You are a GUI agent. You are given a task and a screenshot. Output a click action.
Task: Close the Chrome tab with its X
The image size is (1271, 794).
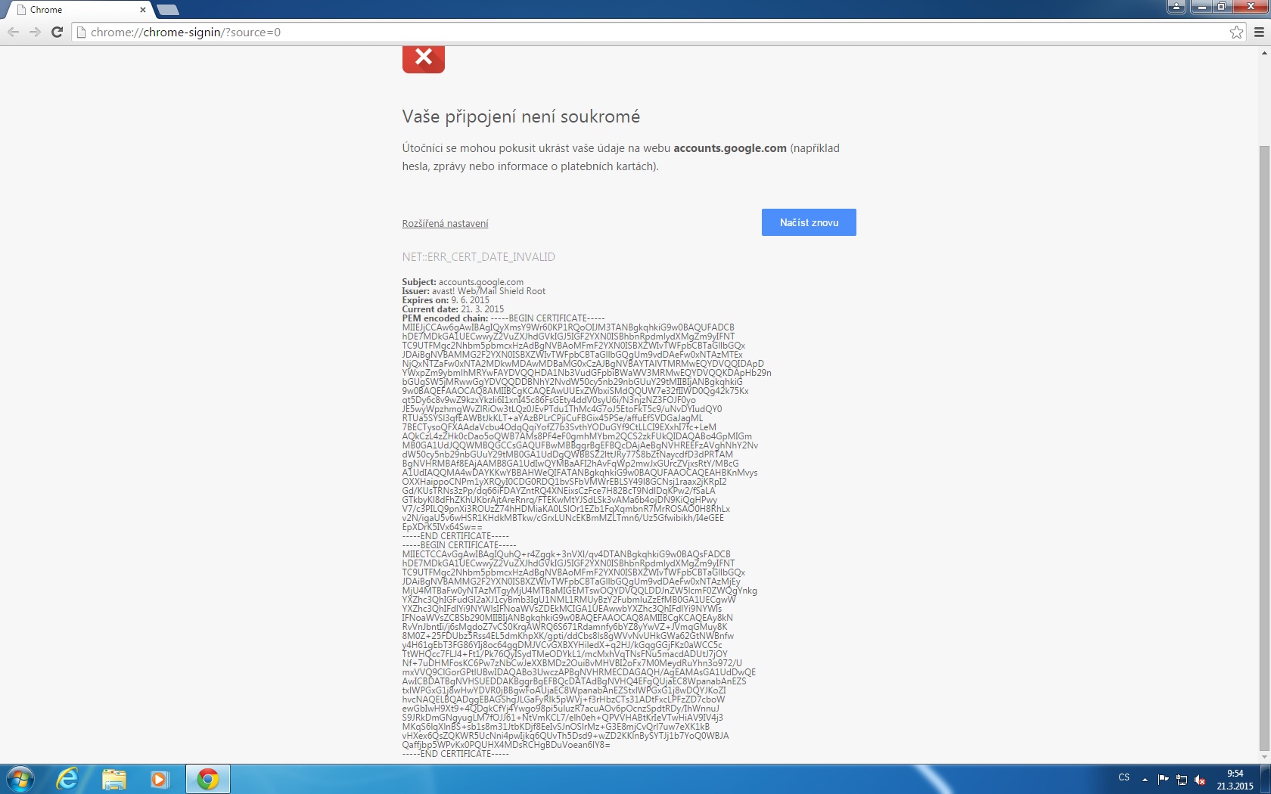point(143,10)
